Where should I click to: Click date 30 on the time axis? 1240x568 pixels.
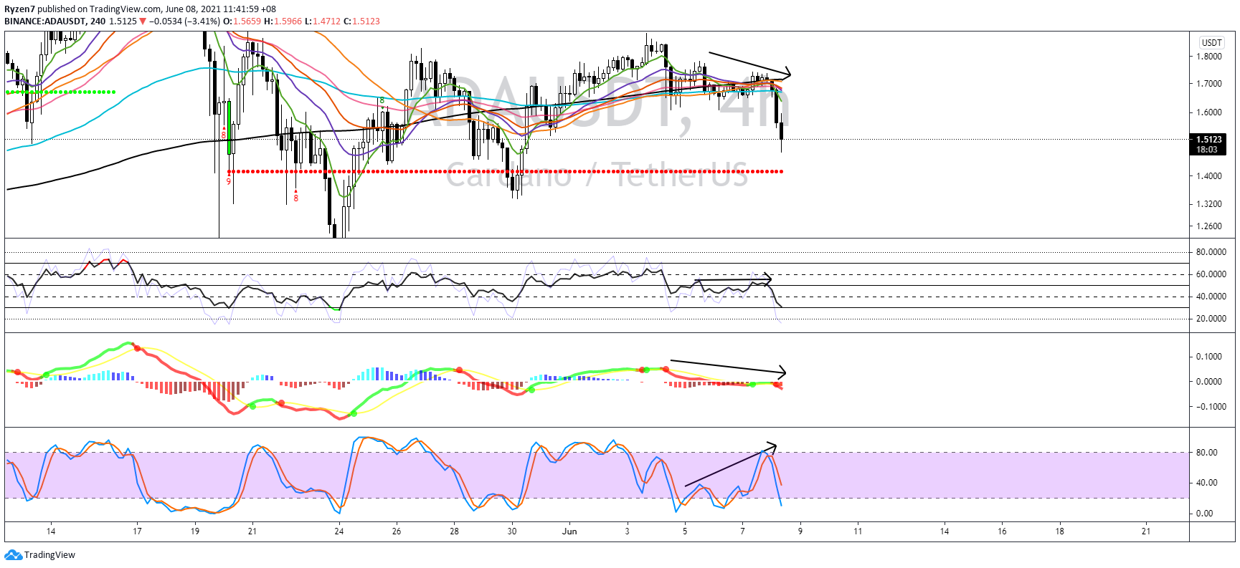512,531
